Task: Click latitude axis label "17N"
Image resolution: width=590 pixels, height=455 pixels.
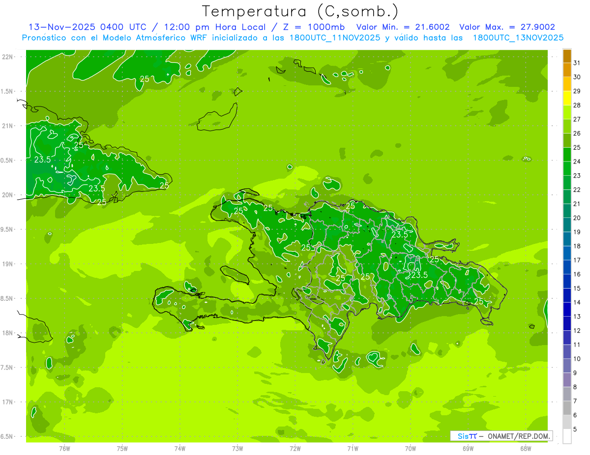Action: pyautogui.click(x=7, y=402)
